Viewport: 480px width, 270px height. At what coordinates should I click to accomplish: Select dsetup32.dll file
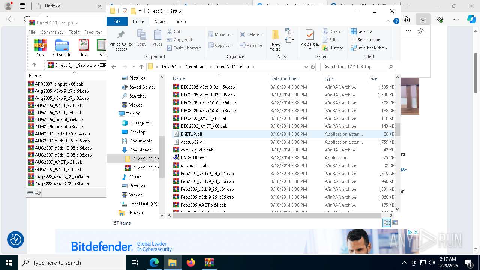pos(192,142)
